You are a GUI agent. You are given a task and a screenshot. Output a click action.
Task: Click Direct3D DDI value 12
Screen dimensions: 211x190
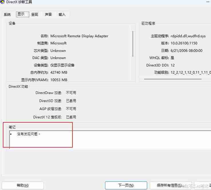click(173, 65)
